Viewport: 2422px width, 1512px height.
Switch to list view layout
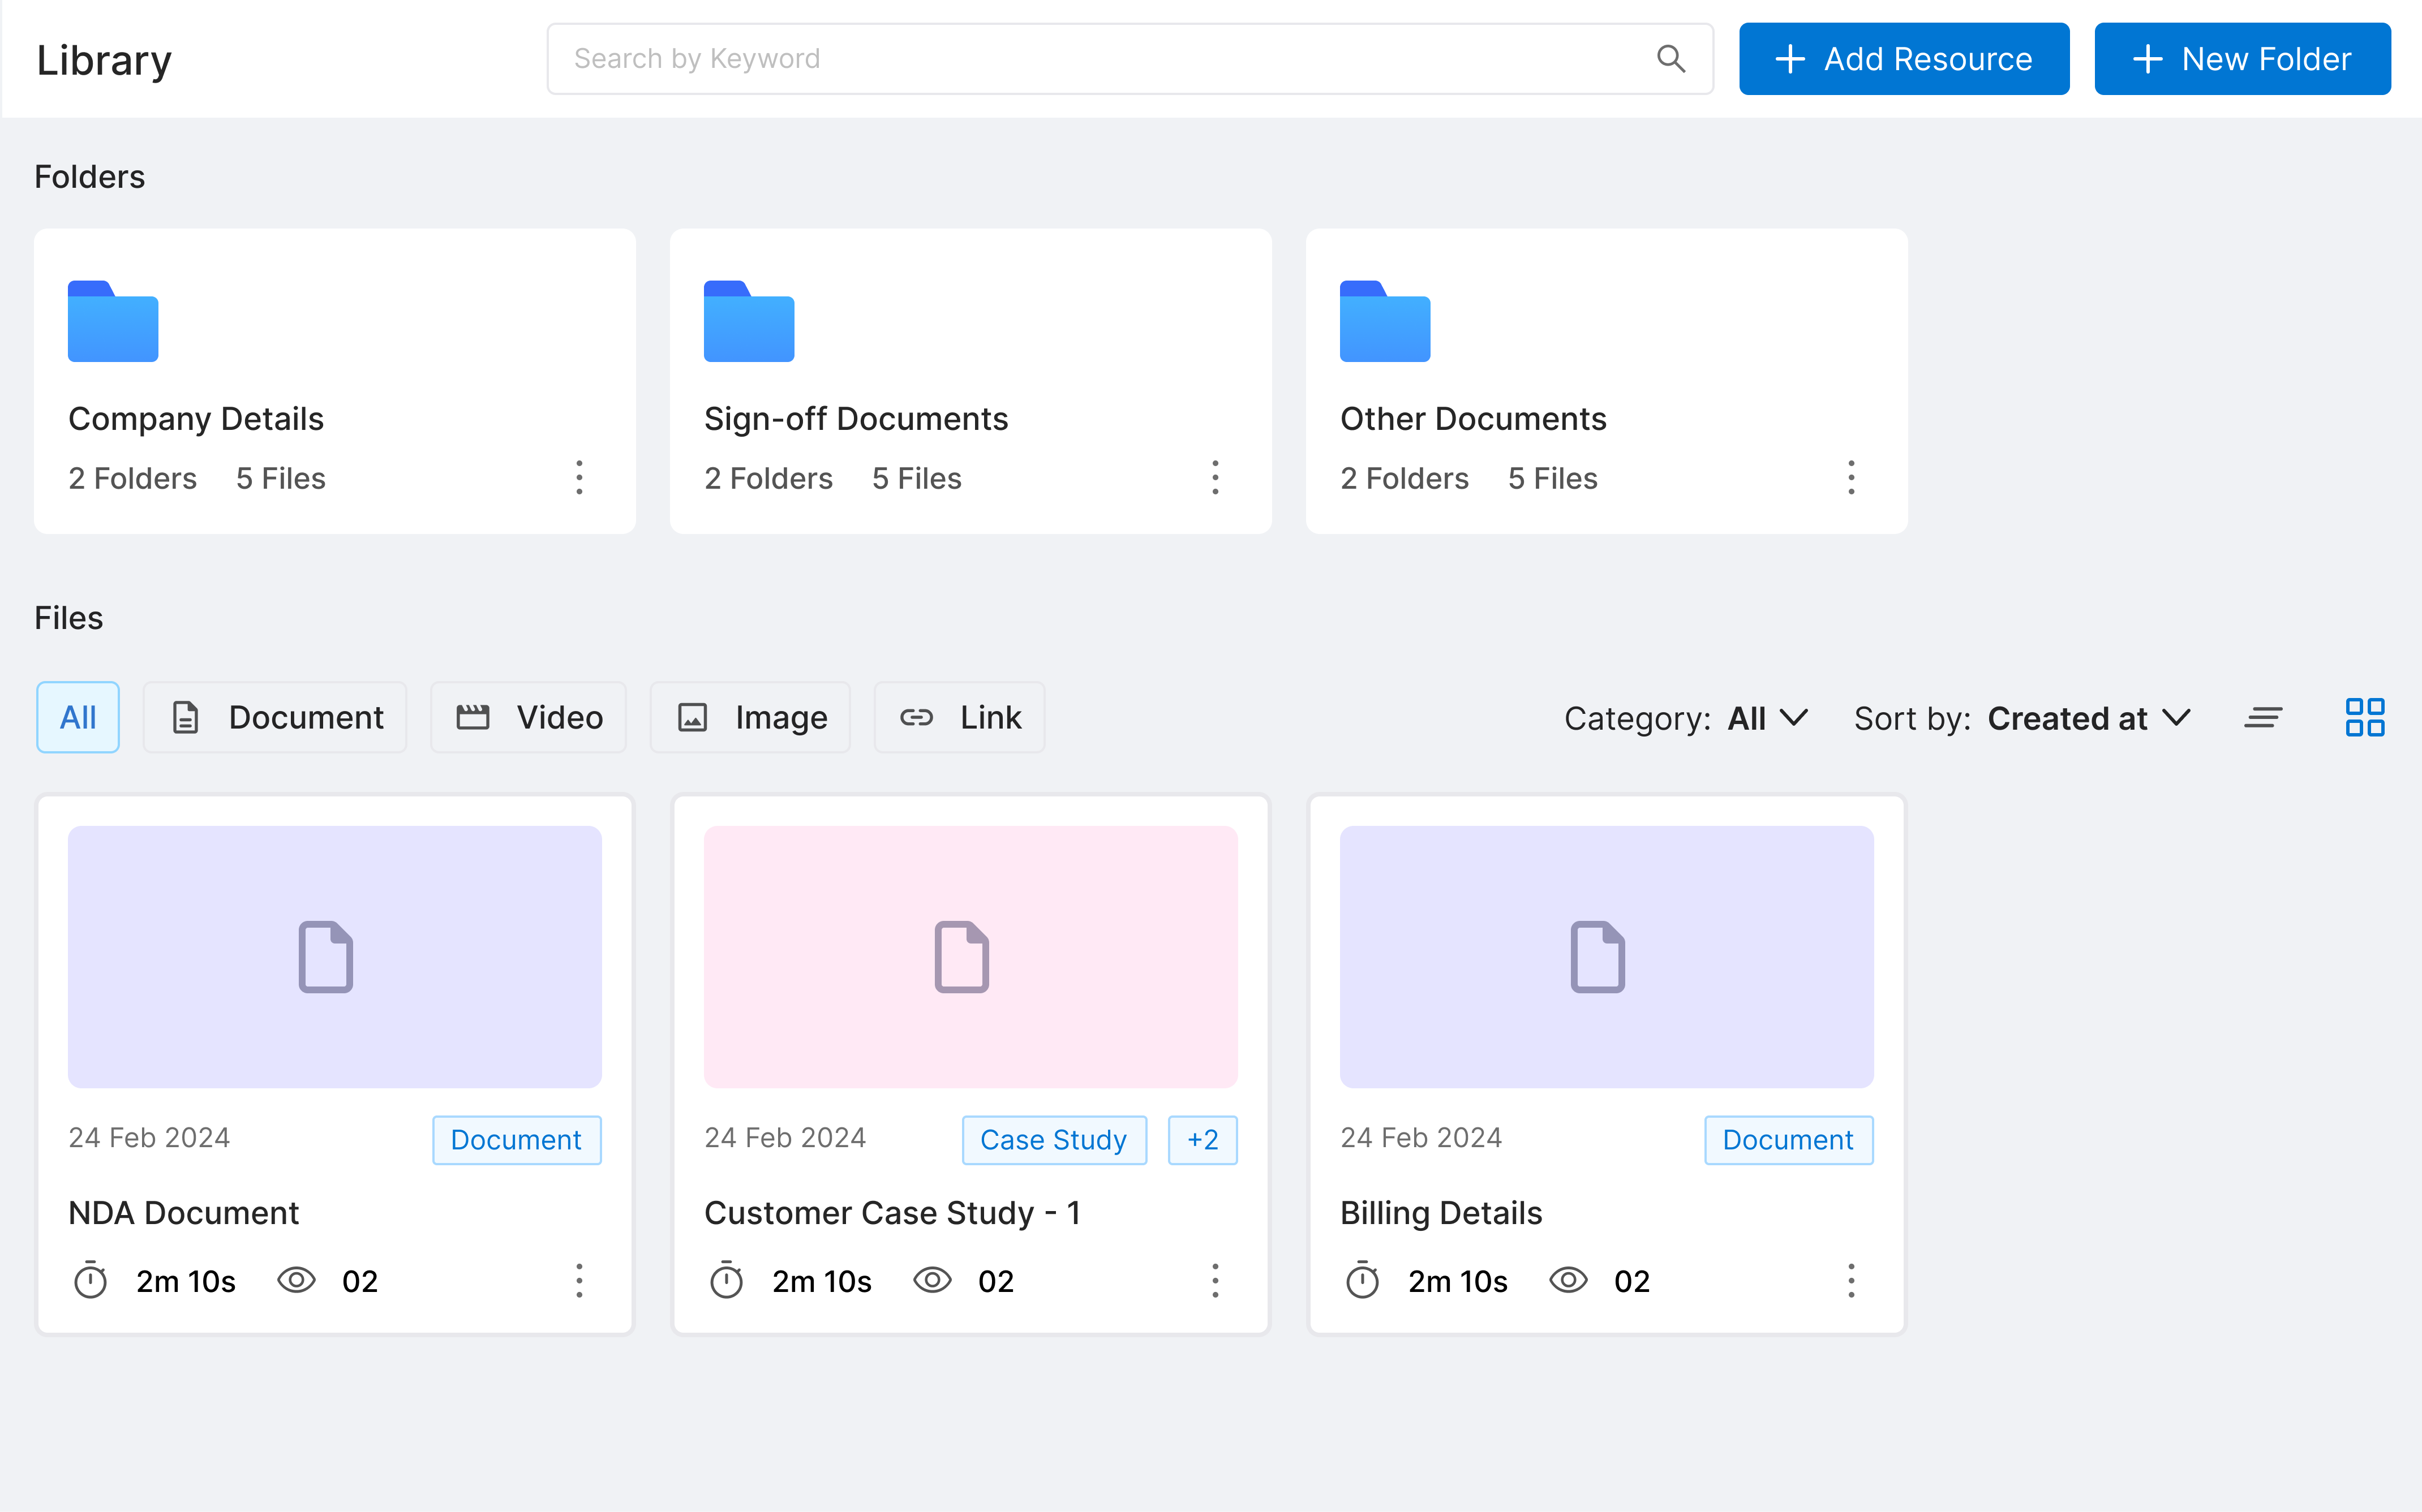click(2263, 718)
